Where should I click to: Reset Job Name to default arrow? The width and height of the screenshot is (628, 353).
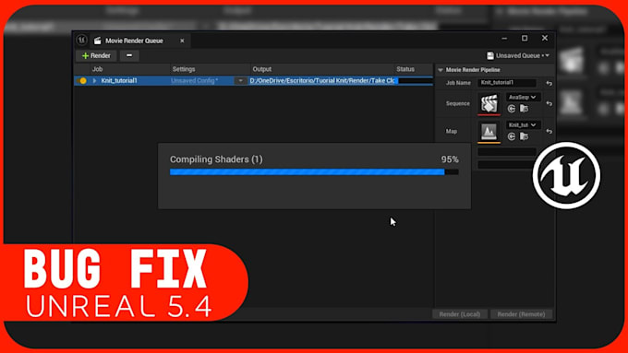[549, 83]
